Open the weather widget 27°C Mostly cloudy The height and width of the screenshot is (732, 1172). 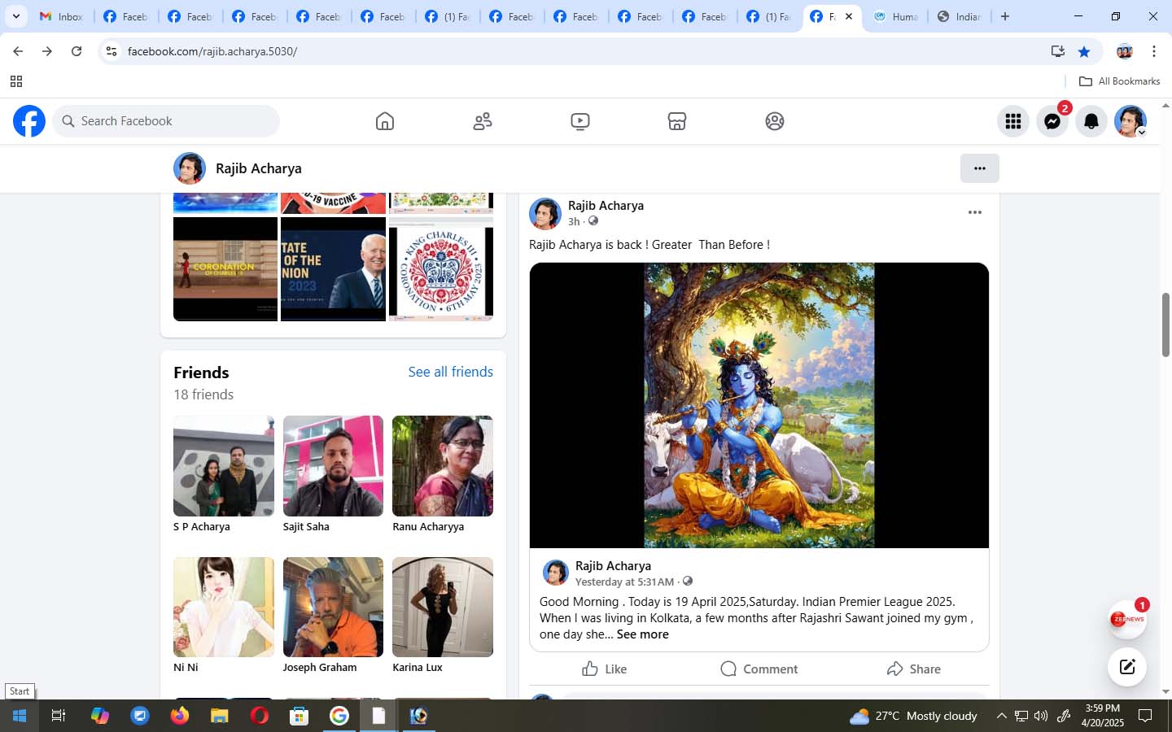pyautogui.click(x=913, y=716)
